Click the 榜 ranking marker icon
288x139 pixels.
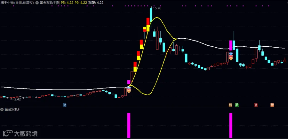click(x=231, y=105)
